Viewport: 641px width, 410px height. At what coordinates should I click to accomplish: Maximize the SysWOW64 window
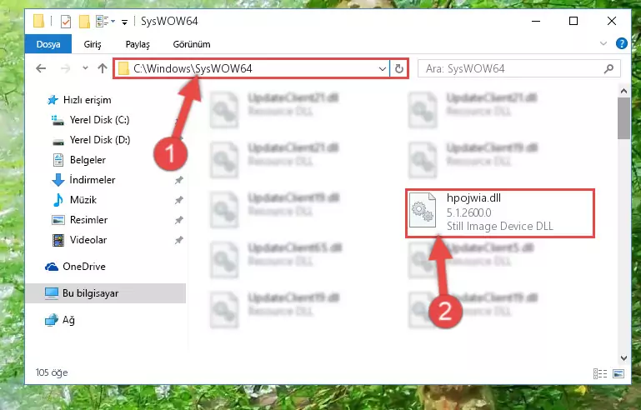click(x=573, y=21)
